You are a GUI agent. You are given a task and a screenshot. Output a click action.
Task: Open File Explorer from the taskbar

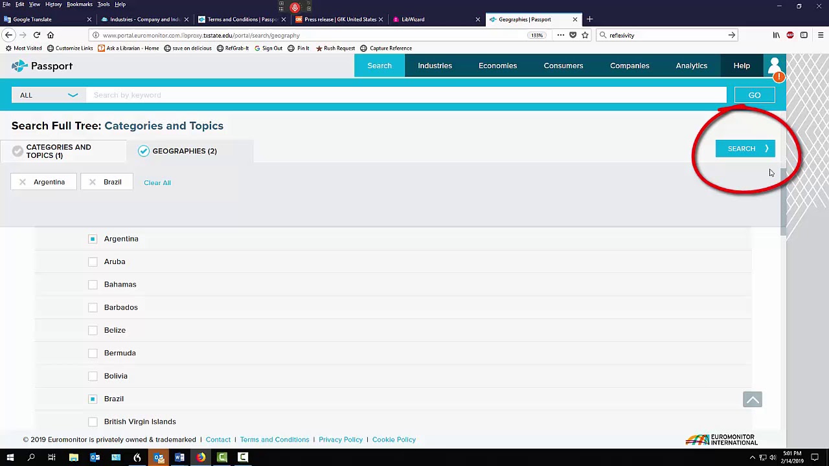(x=73, y=458)
